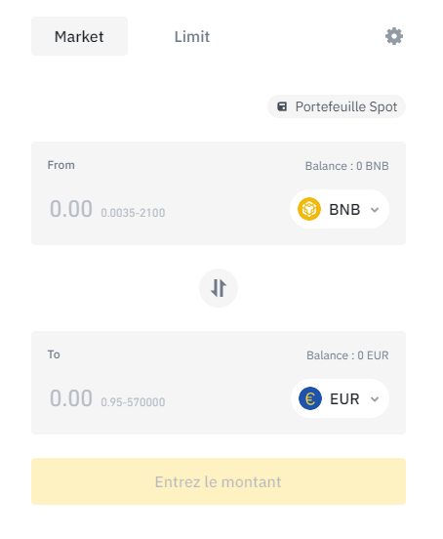This screenshot has width=443, height=539.
Task: Switch to the Limit tab
Action: click(192, 36)
